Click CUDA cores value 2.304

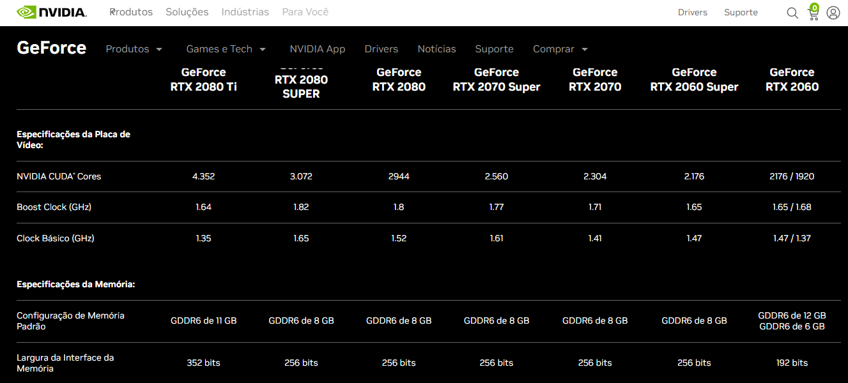pos(595,176)
